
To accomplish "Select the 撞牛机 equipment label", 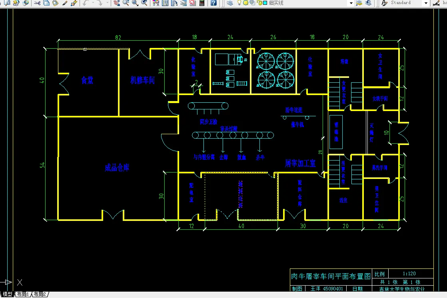I will point(297,125).
